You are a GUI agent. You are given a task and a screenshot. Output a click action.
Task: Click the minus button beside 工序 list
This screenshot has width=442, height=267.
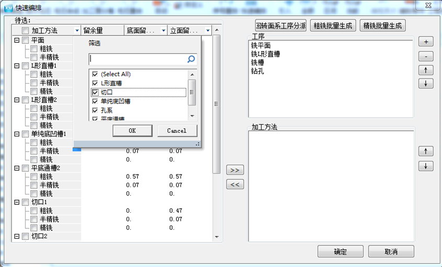click(426, 56)
